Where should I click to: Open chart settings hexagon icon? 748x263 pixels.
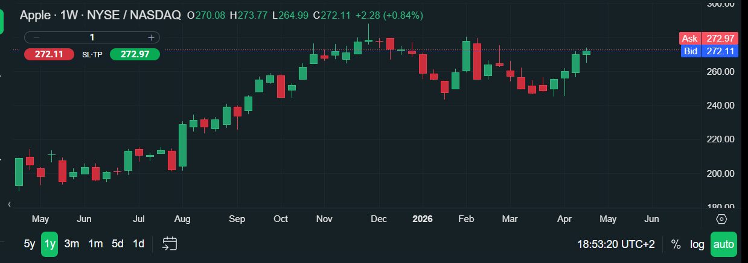pos(721,219)
